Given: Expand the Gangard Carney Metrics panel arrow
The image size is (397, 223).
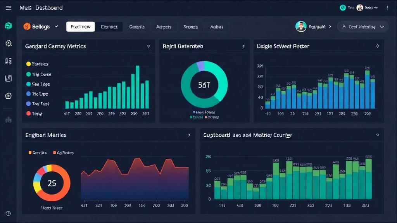Looking at the screenshot, I should click(148, 46).
